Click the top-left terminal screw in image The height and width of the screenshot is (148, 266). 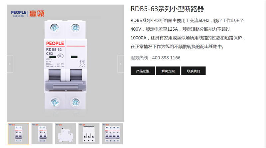tap(55, 28)
